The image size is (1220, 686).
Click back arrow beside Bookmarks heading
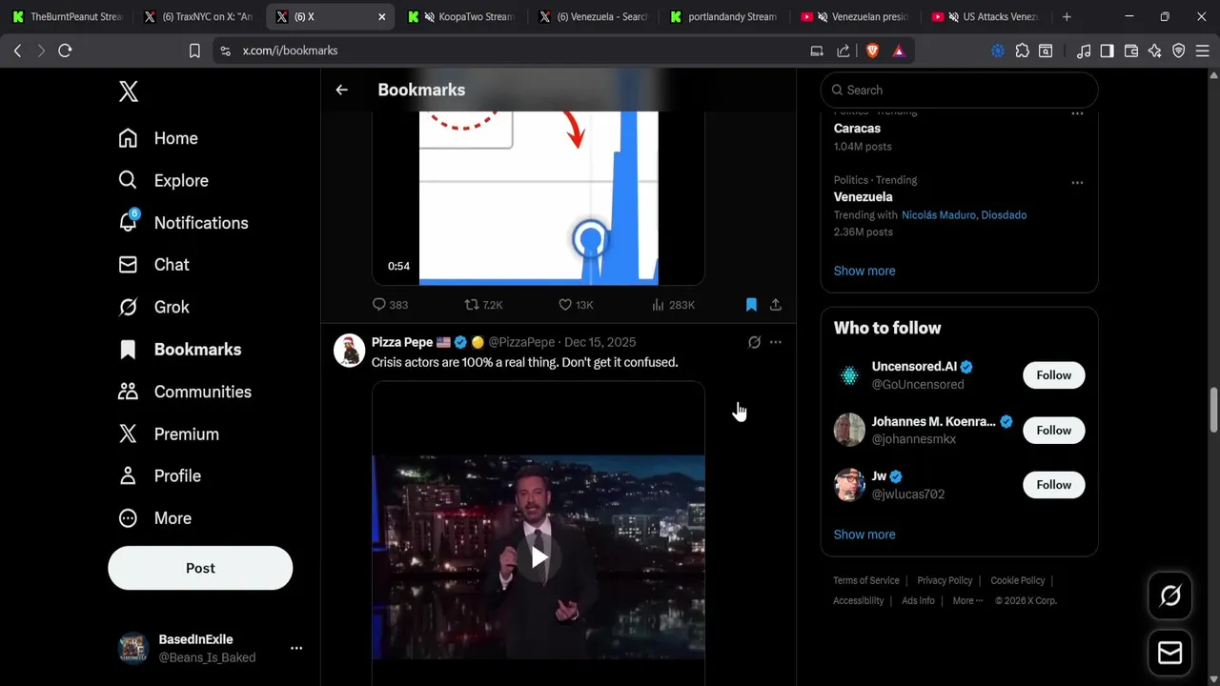[x=341, y=90]
